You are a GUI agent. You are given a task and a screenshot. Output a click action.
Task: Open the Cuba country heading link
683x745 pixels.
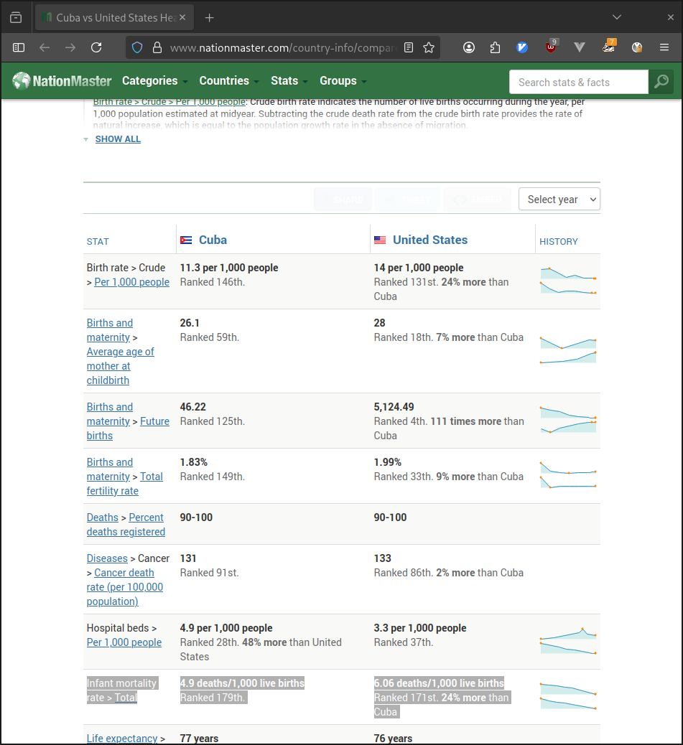click(213, 240)
